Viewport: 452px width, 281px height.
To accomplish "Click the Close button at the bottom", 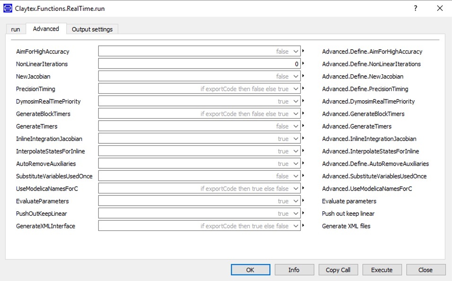I will click(426, 270).
